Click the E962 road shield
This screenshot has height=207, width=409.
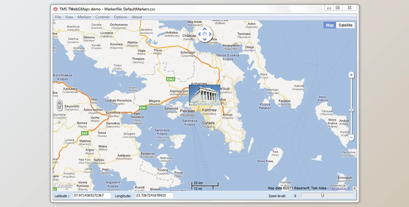[x=170, y=79]
